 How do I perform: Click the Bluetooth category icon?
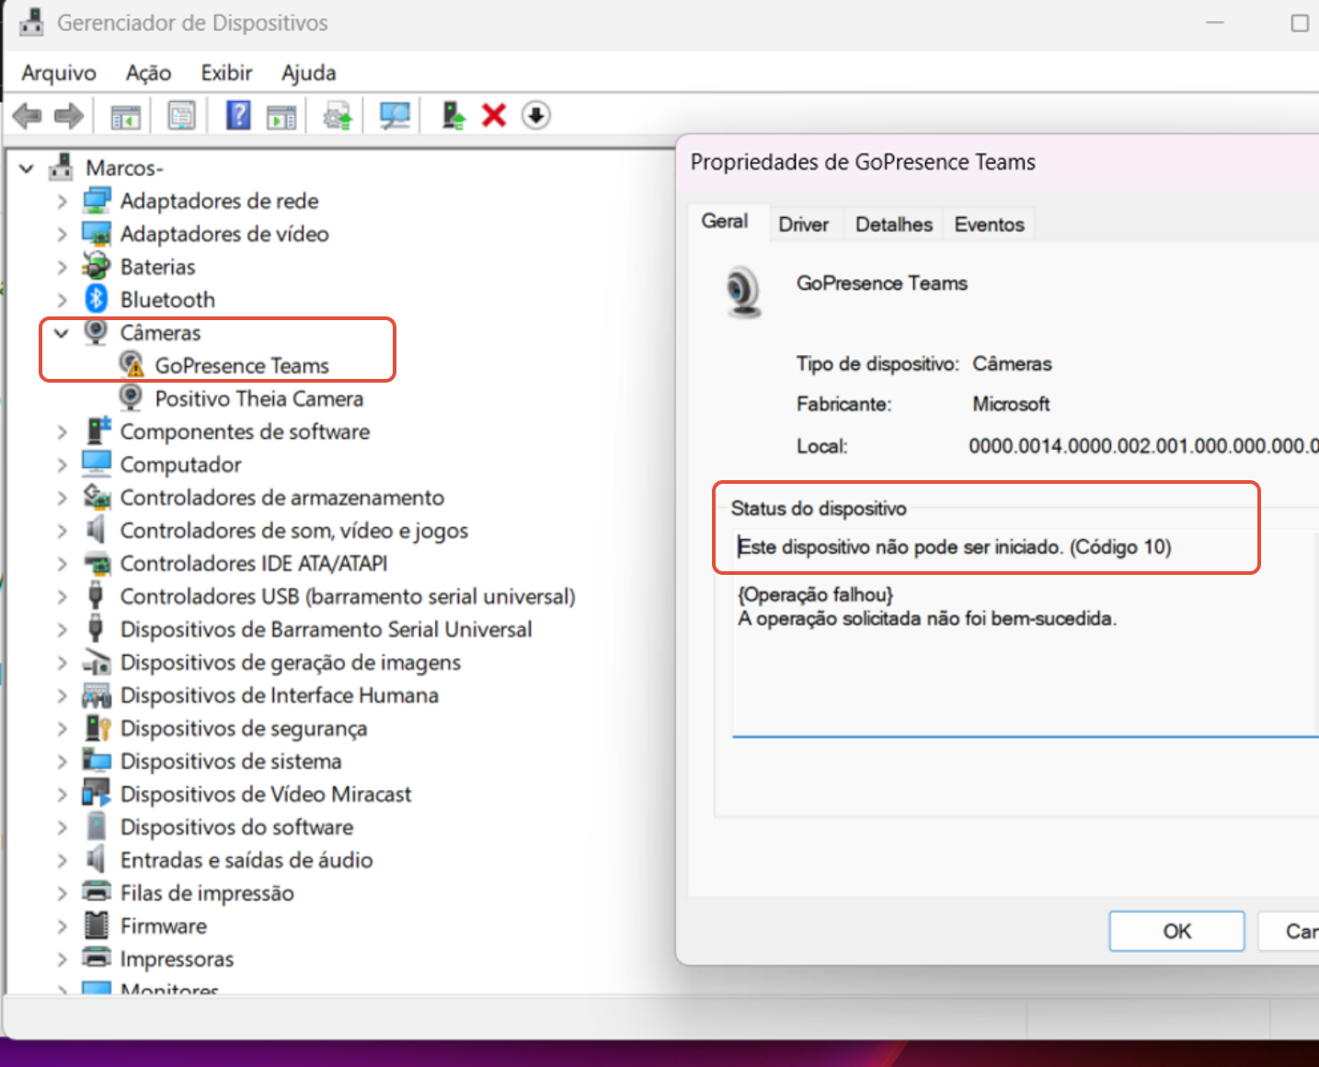point(96,299)
